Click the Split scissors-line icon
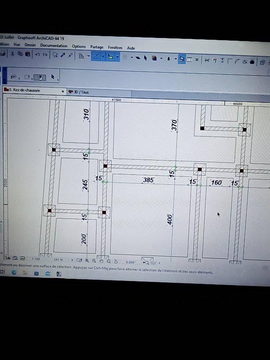Screen dimensions: 270x360 point(207,60)
